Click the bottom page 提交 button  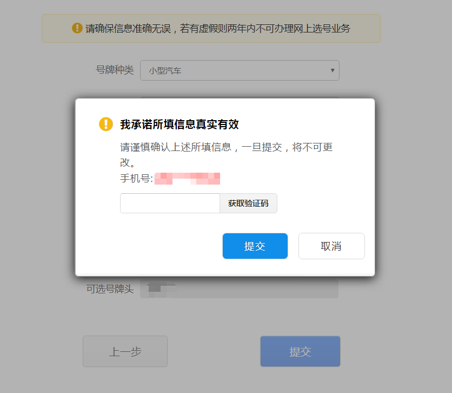(300, 351)
